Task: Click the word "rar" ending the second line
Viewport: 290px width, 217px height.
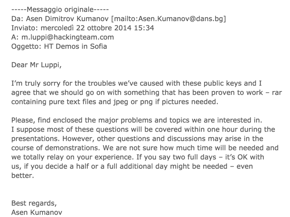Action: click(x=277, y=92)
